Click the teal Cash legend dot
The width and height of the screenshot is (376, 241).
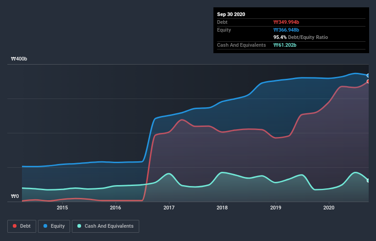tap(79, 226)
